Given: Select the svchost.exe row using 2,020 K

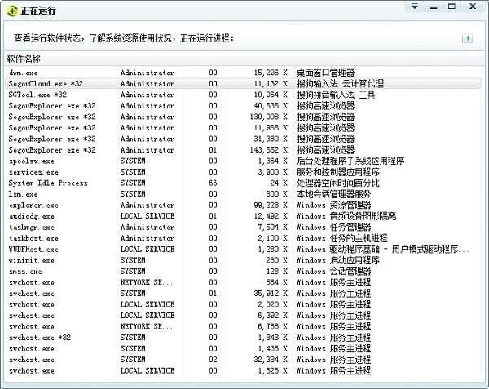Looking at the screenshot, I should click(x=244, y=304).
